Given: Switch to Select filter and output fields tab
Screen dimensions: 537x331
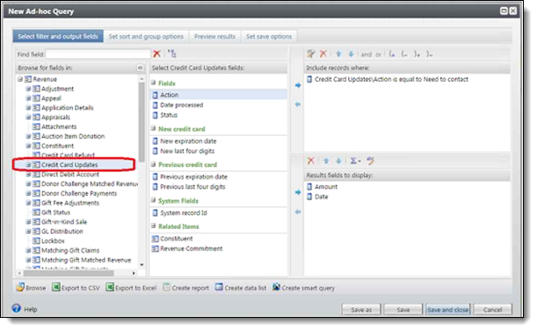Looking at the screenshot, I should [x=58, y=36].
